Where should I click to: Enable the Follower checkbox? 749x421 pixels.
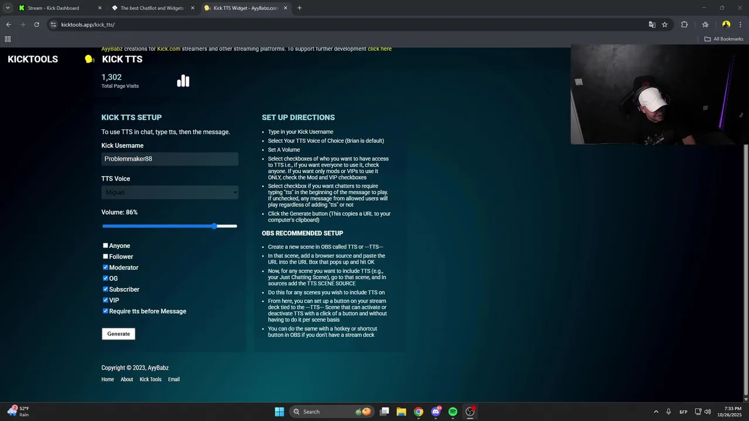coord(105,256)
